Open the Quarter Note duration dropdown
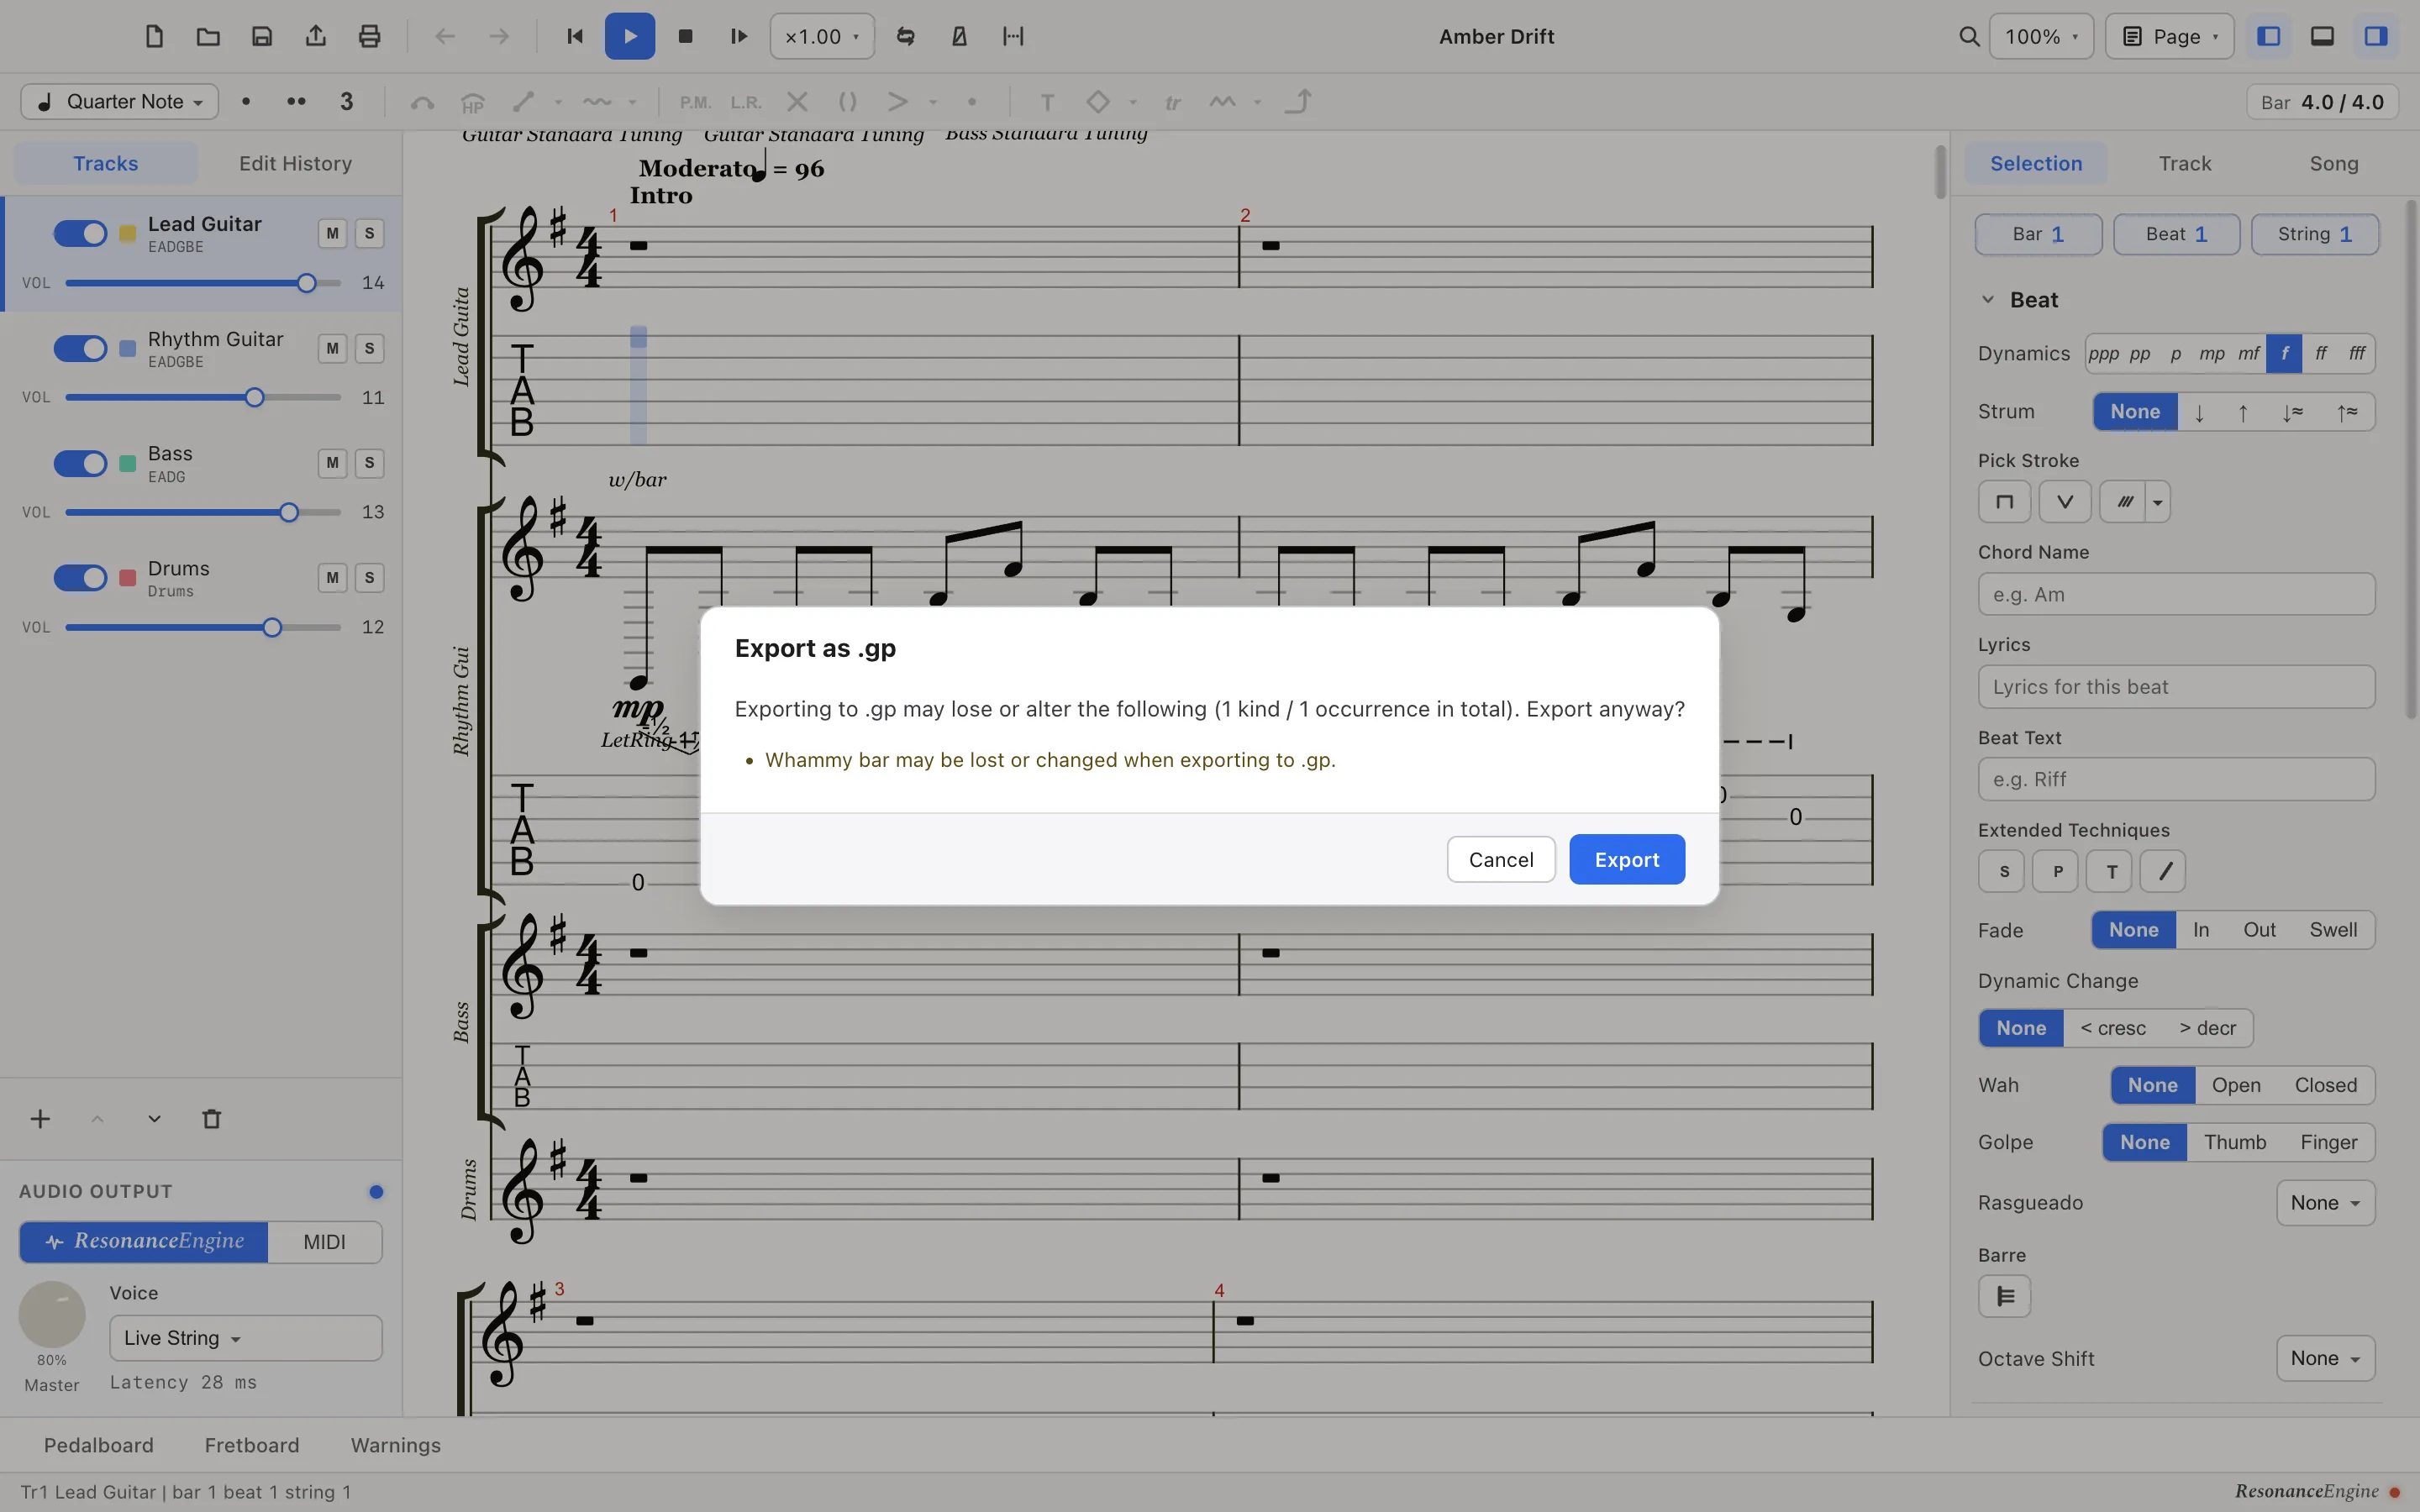Image resolution: width=2420 pixels, height=1512 pixels. tap(120, 101)
